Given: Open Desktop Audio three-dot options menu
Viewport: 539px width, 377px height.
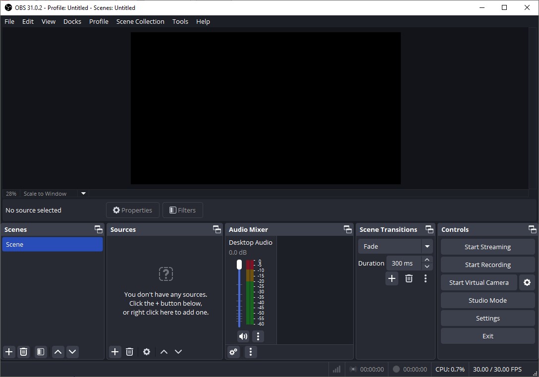Looking at the screenshot, I should coord(258,336).
